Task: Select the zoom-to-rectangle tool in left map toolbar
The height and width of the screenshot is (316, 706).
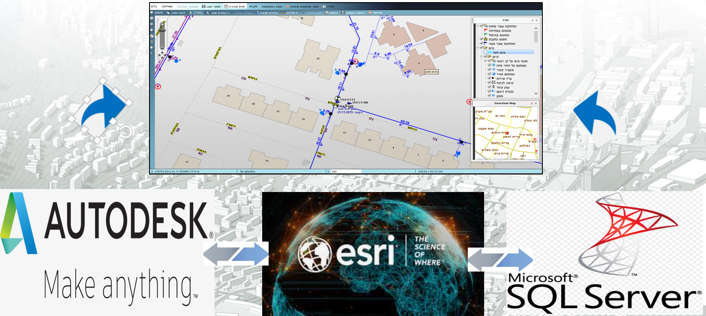Action: coord(152,18)
